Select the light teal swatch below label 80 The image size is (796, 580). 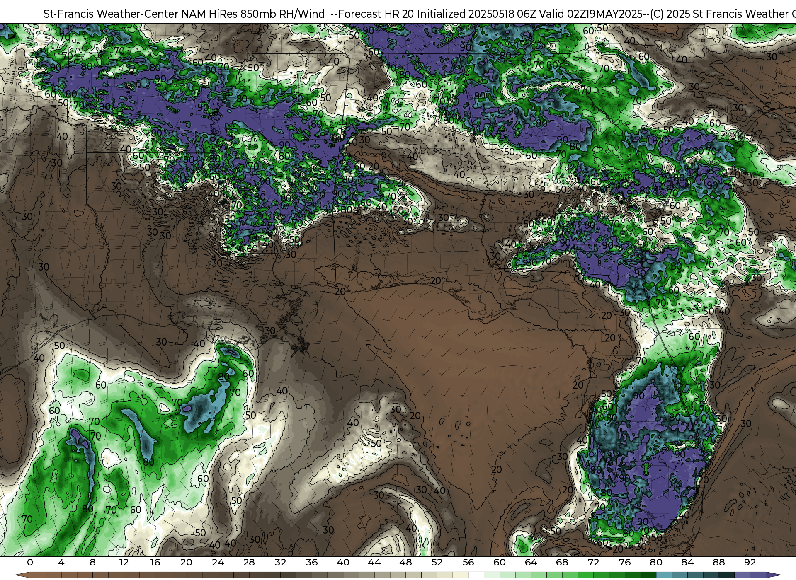[664, 575]
